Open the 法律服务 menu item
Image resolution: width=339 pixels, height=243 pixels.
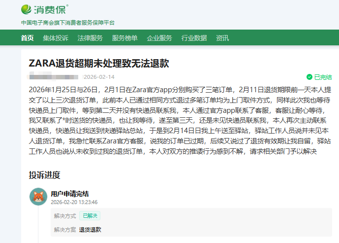[x=90, y=38]
